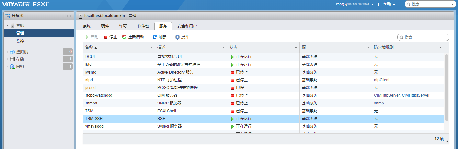The image size is (458, 149).
Task: Sort by the 名称 column header
Action: 119,47
